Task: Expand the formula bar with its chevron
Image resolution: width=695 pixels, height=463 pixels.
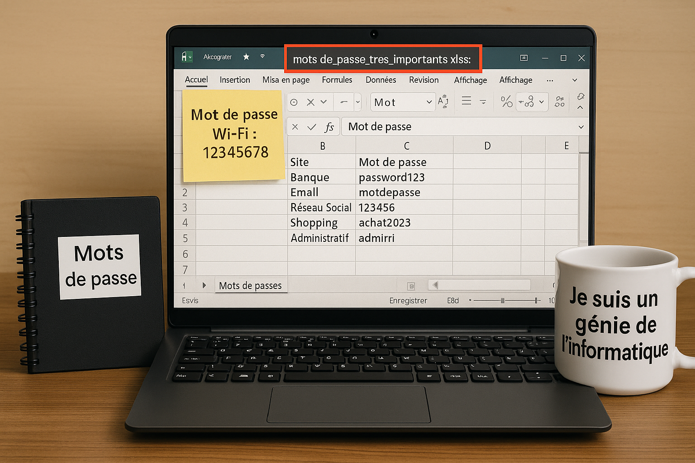Action: (581, 127)
